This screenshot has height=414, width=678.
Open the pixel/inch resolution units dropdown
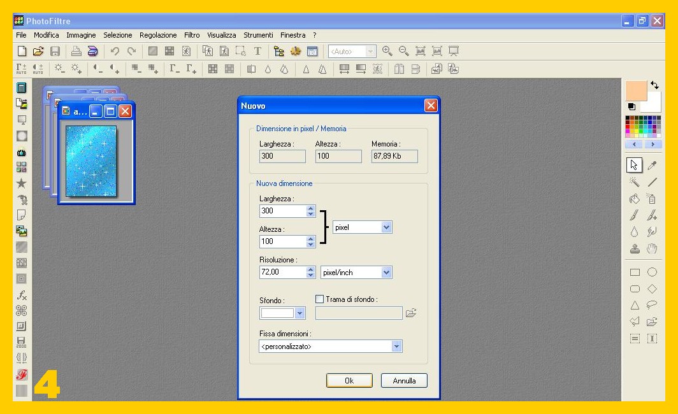pyautogui.click(x=386, y=273)
